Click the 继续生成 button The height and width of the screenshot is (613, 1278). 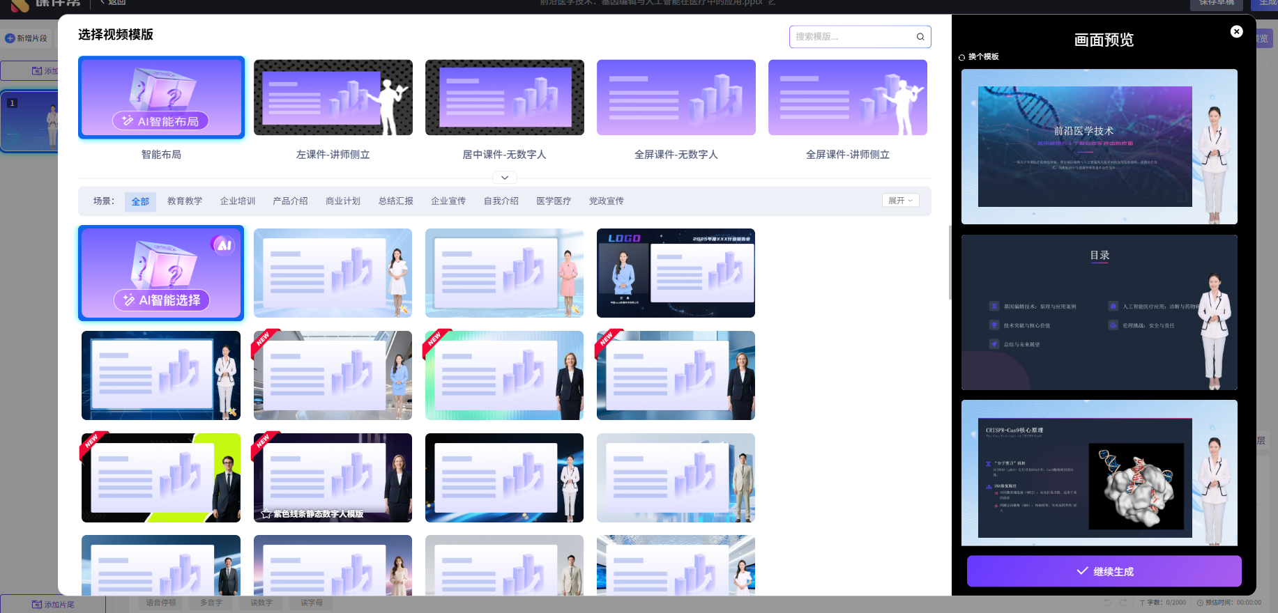click(1104, 571)
